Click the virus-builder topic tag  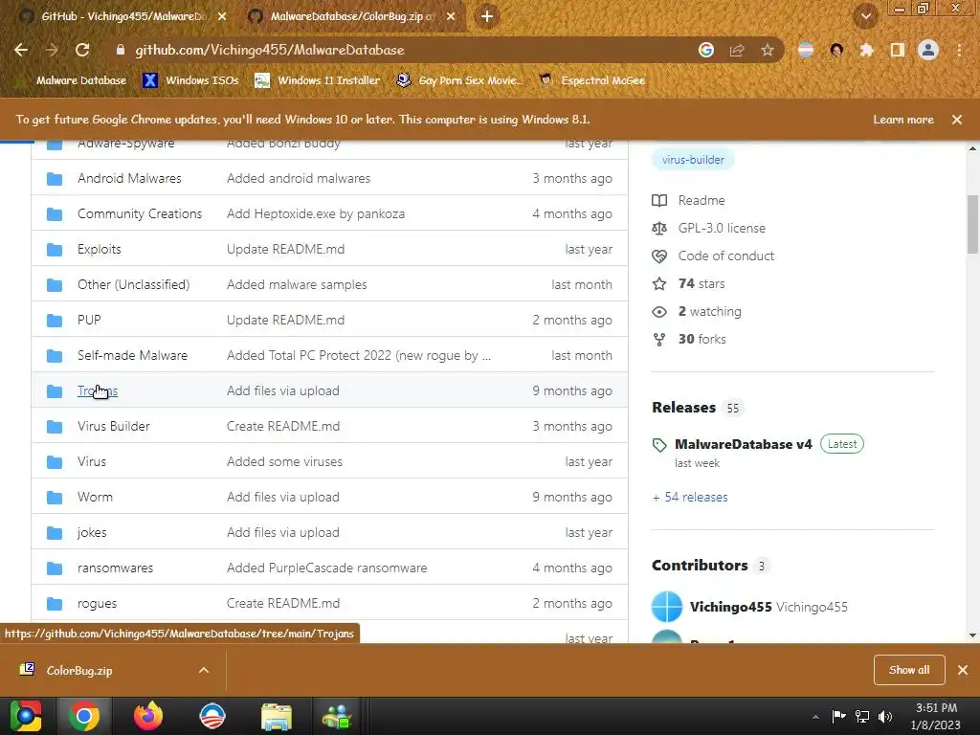click(693, 160)
